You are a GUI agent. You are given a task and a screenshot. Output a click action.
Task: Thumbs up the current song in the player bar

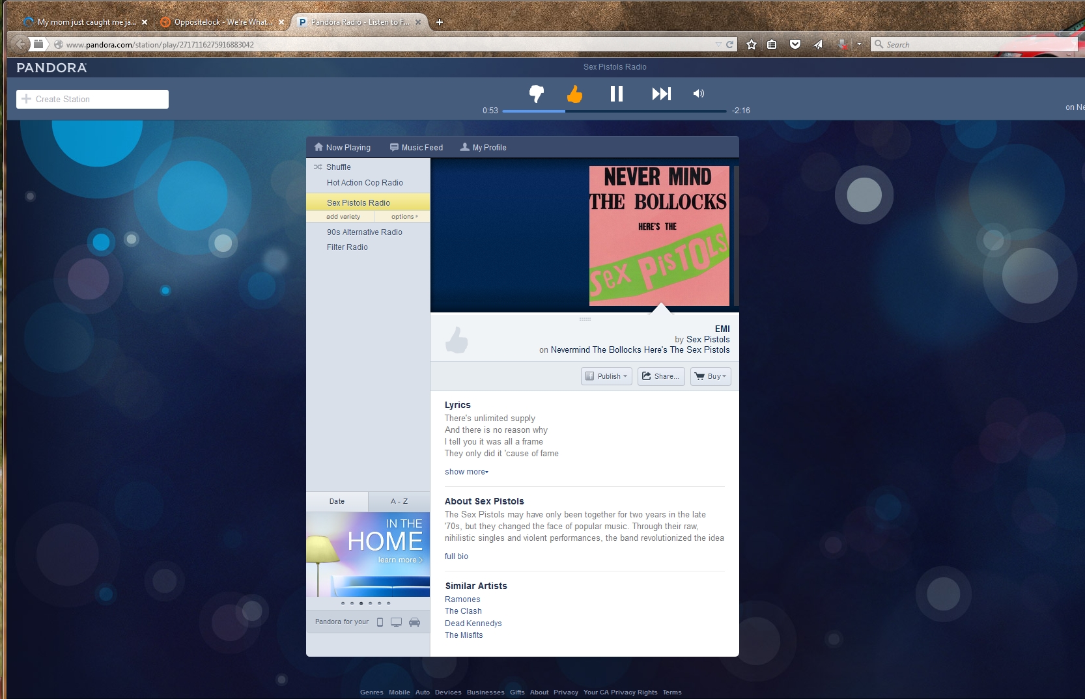coord(574,94)
